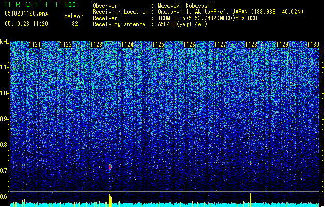Click the 0.6 frequency axis label
Viewport: 325px width, 207px height.
(x=4, y=197)
